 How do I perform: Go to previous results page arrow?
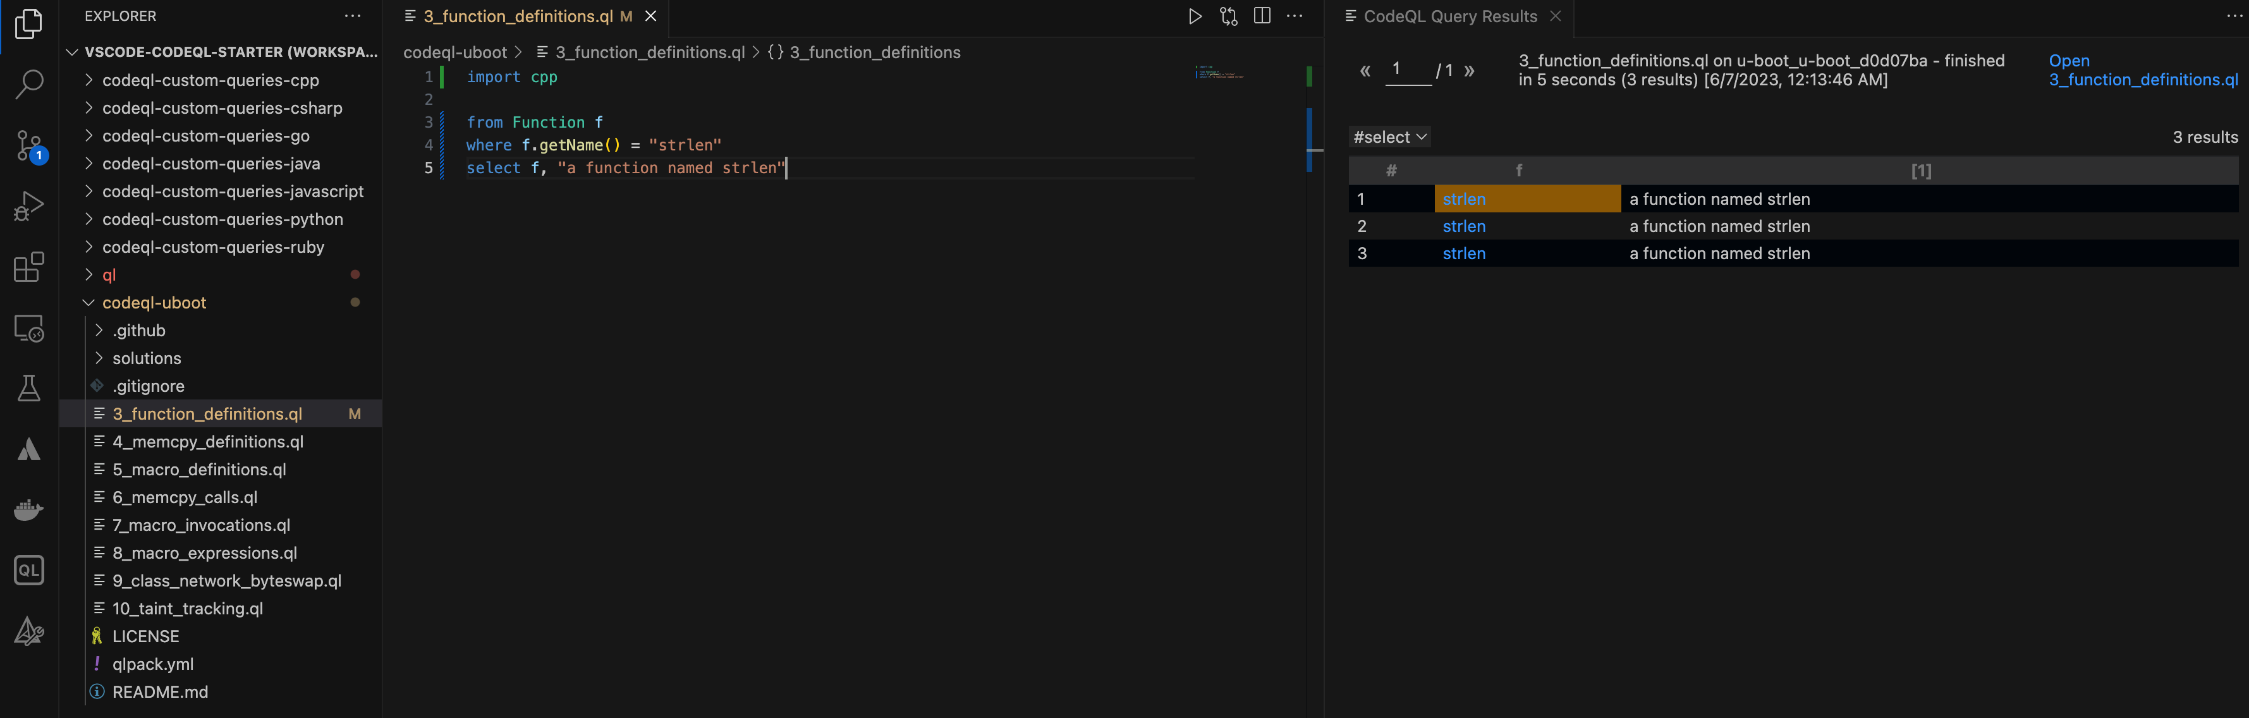[x=1365, y=71]
